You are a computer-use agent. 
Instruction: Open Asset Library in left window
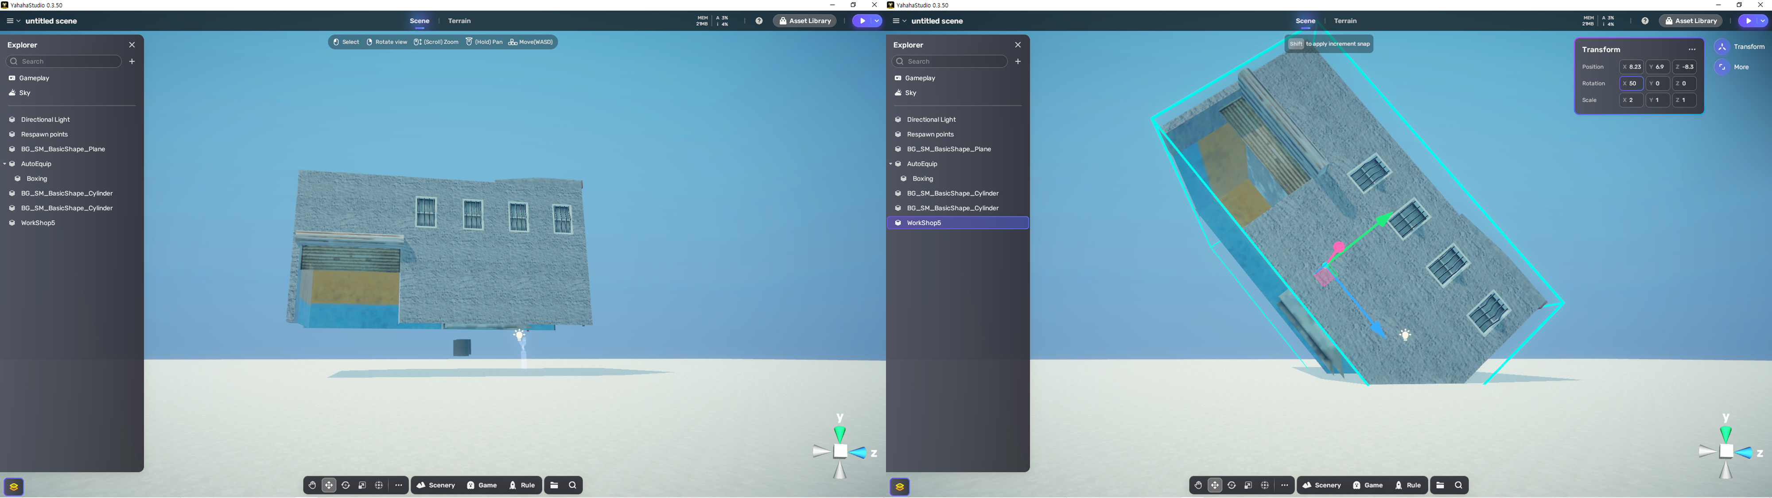804,21
